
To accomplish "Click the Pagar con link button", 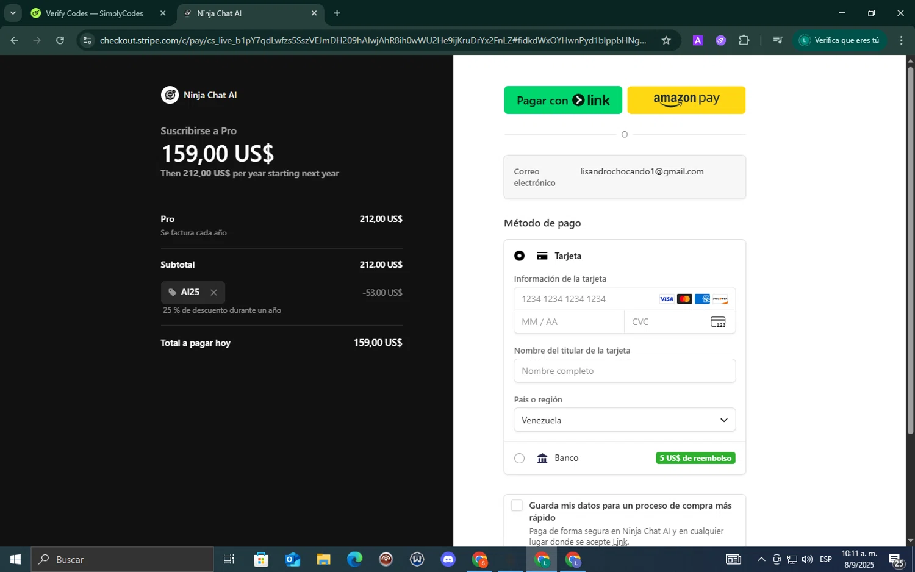I will [562, 100].
